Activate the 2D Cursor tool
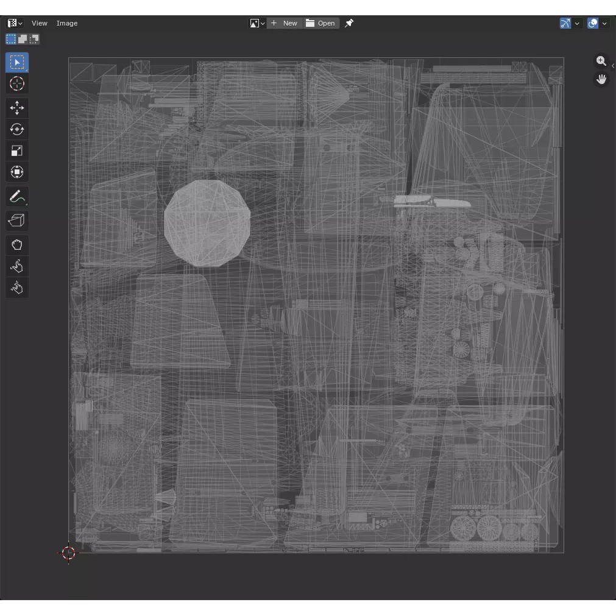 point(17,84)
